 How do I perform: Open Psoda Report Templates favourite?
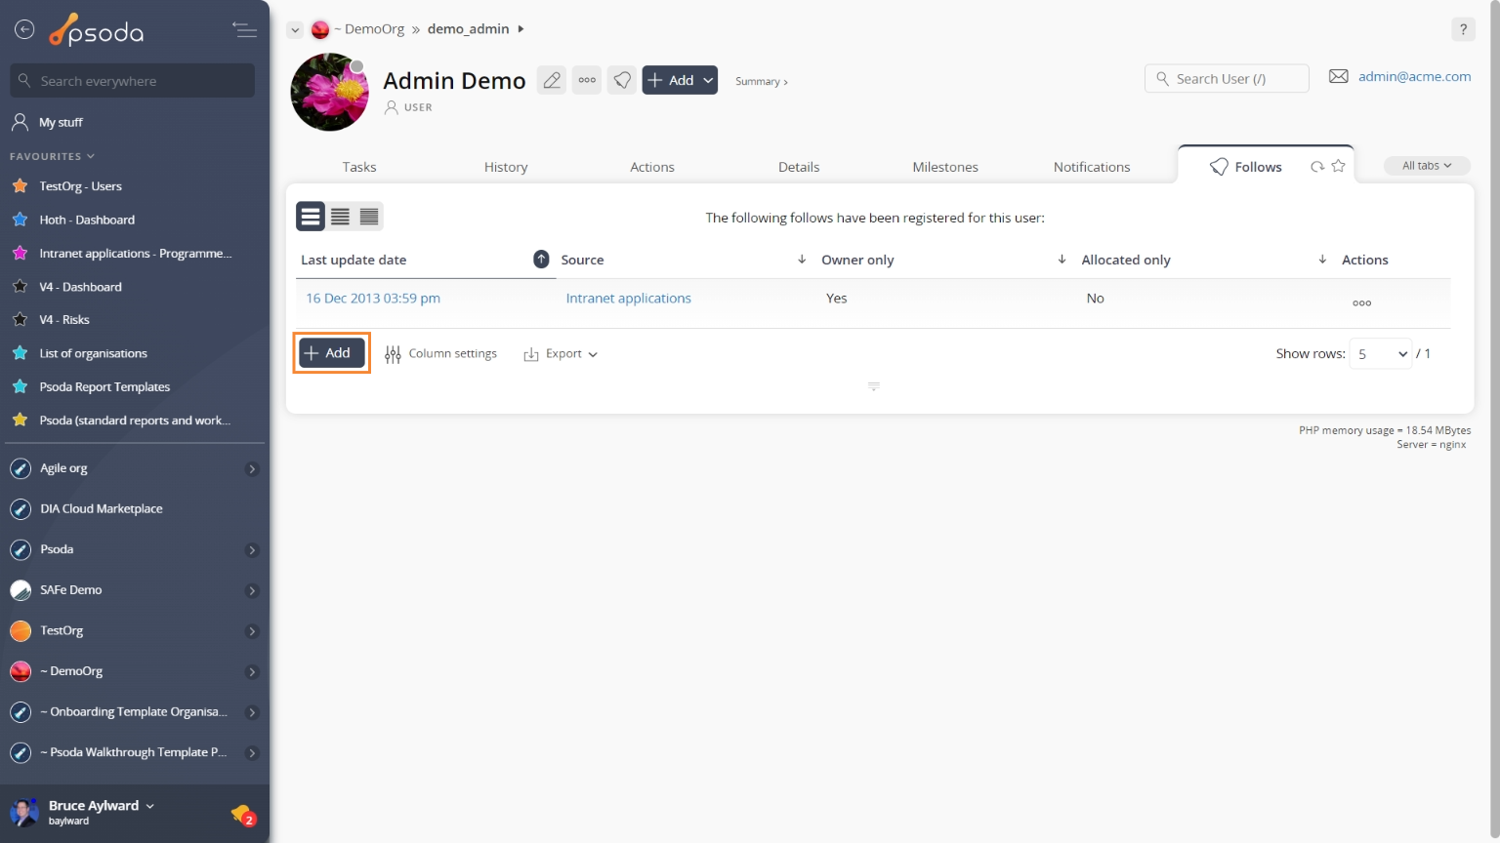104,387
